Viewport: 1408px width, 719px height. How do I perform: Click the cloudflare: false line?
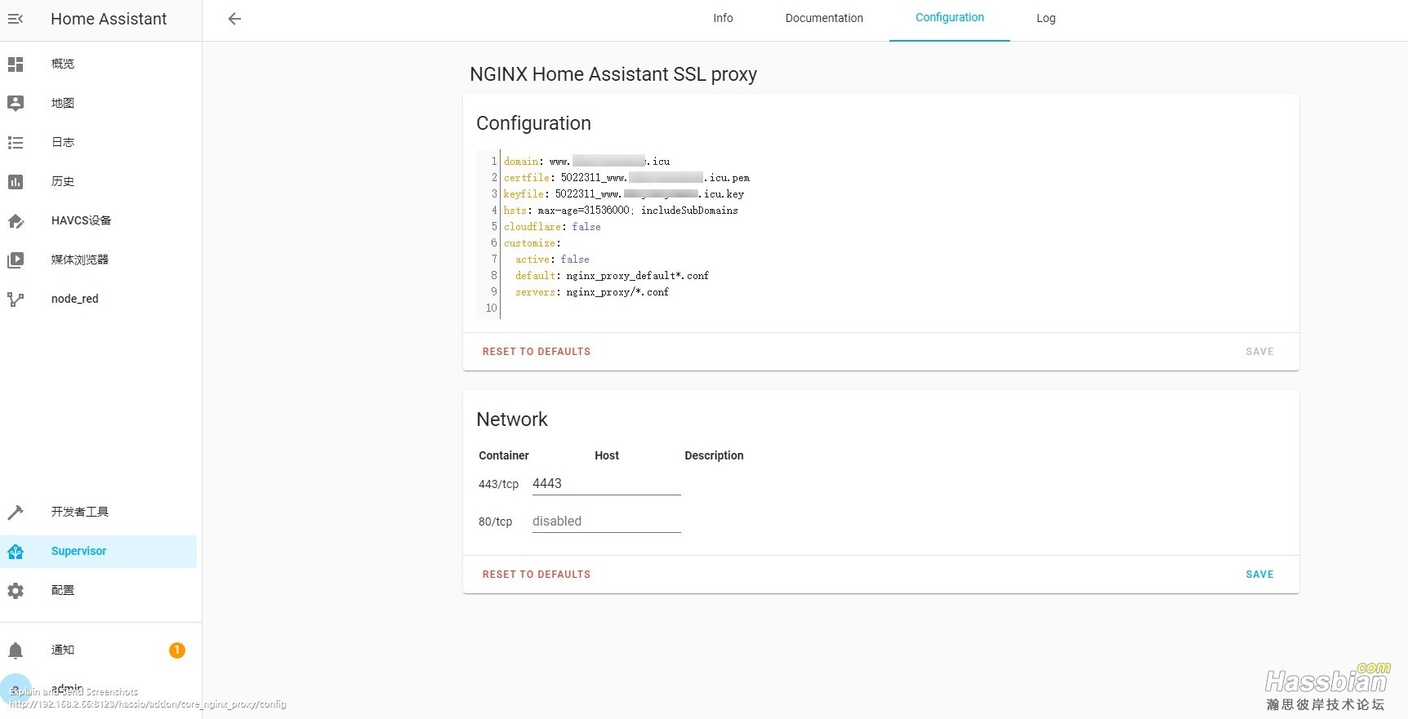552,227
